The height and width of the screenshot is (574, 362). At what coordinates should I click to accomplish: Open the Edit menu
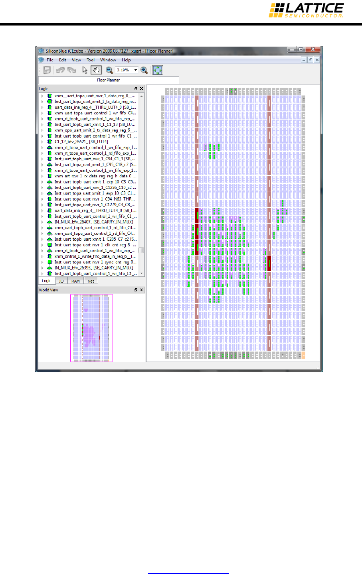point(63,60)
